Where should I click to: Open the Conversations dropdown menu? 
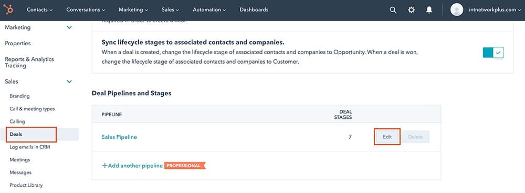[x=86, y=10]
